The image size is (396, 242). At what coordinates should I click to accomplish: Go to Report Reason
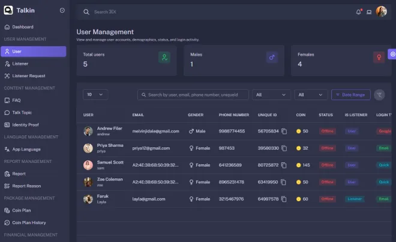pos(34,186)
